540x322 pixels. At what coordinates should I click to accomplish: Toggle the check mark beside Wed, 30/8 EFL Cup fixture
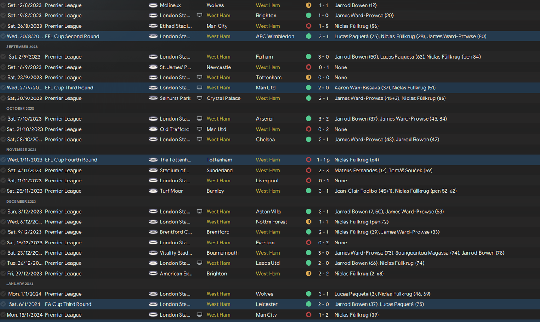3,36
